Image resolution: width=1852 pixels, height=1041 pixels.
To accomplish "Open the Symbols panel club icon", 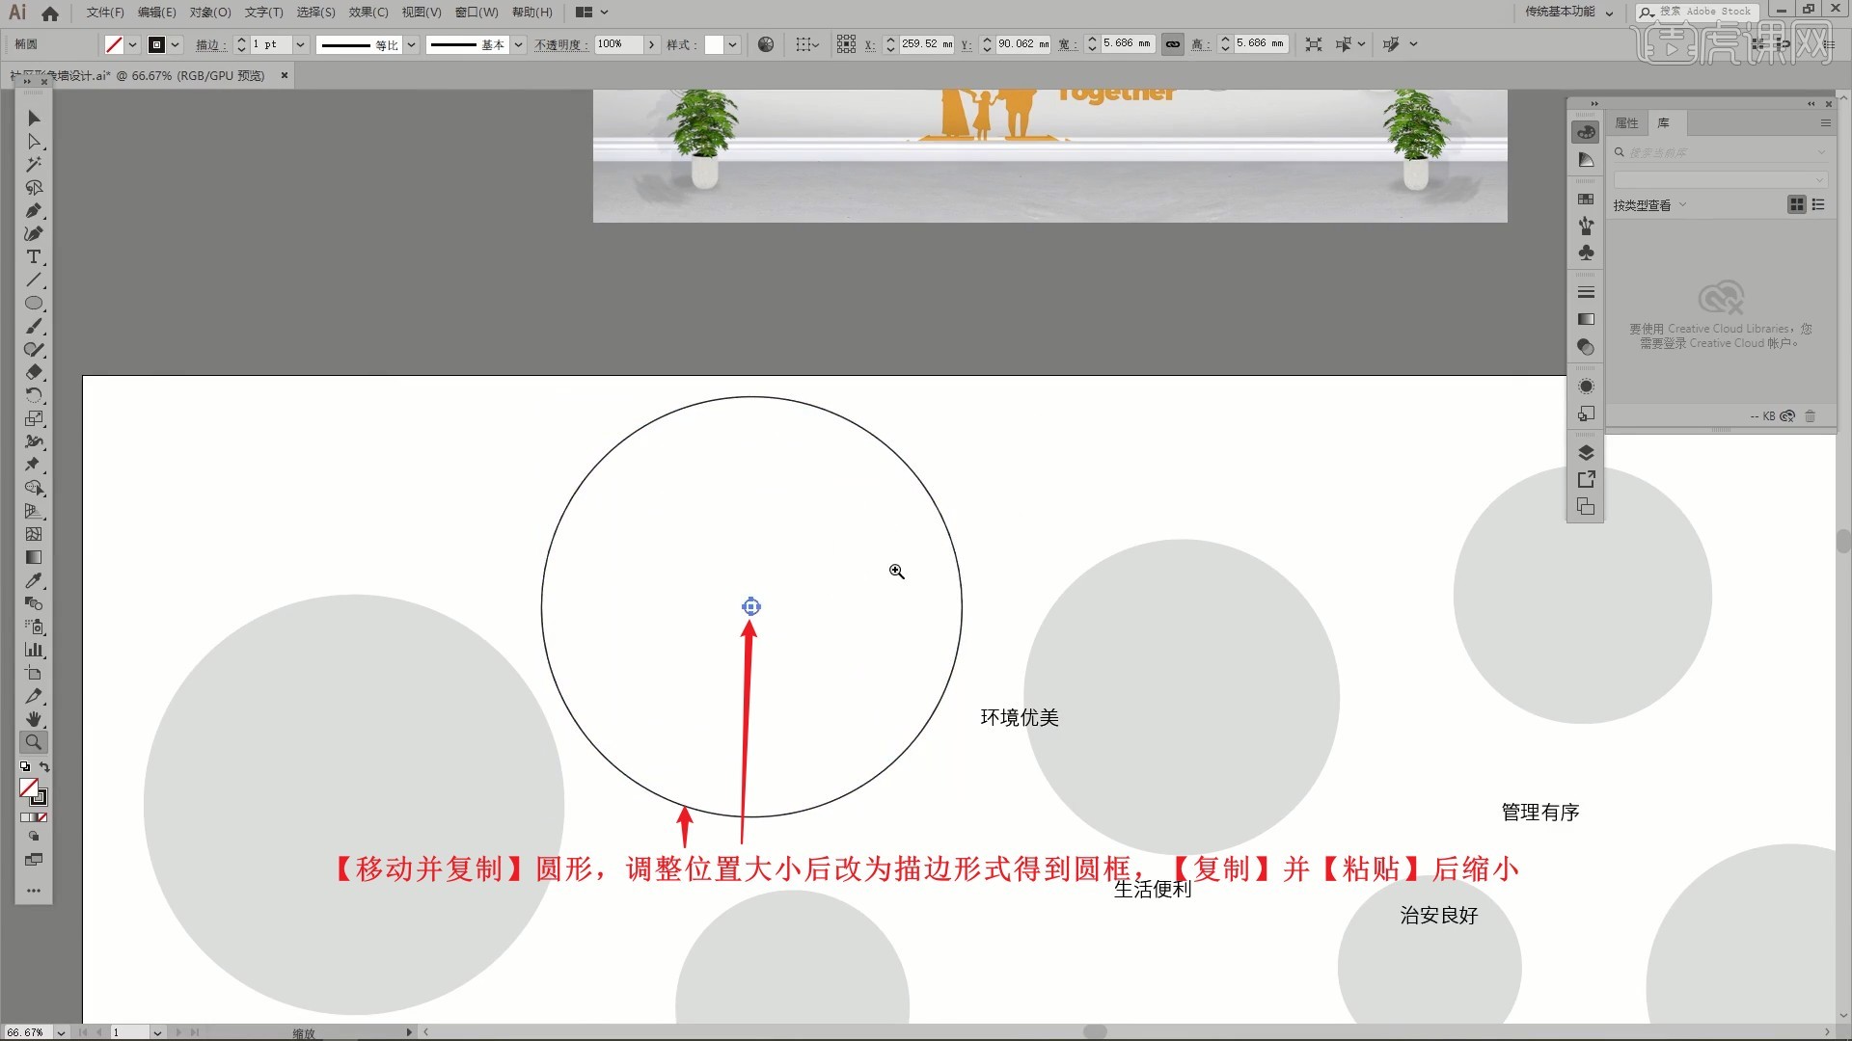I will [x=1586, y=253].
